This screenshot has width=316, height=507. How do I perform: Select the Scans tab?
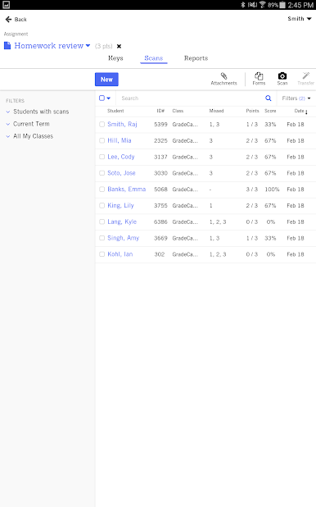point(154,58)
